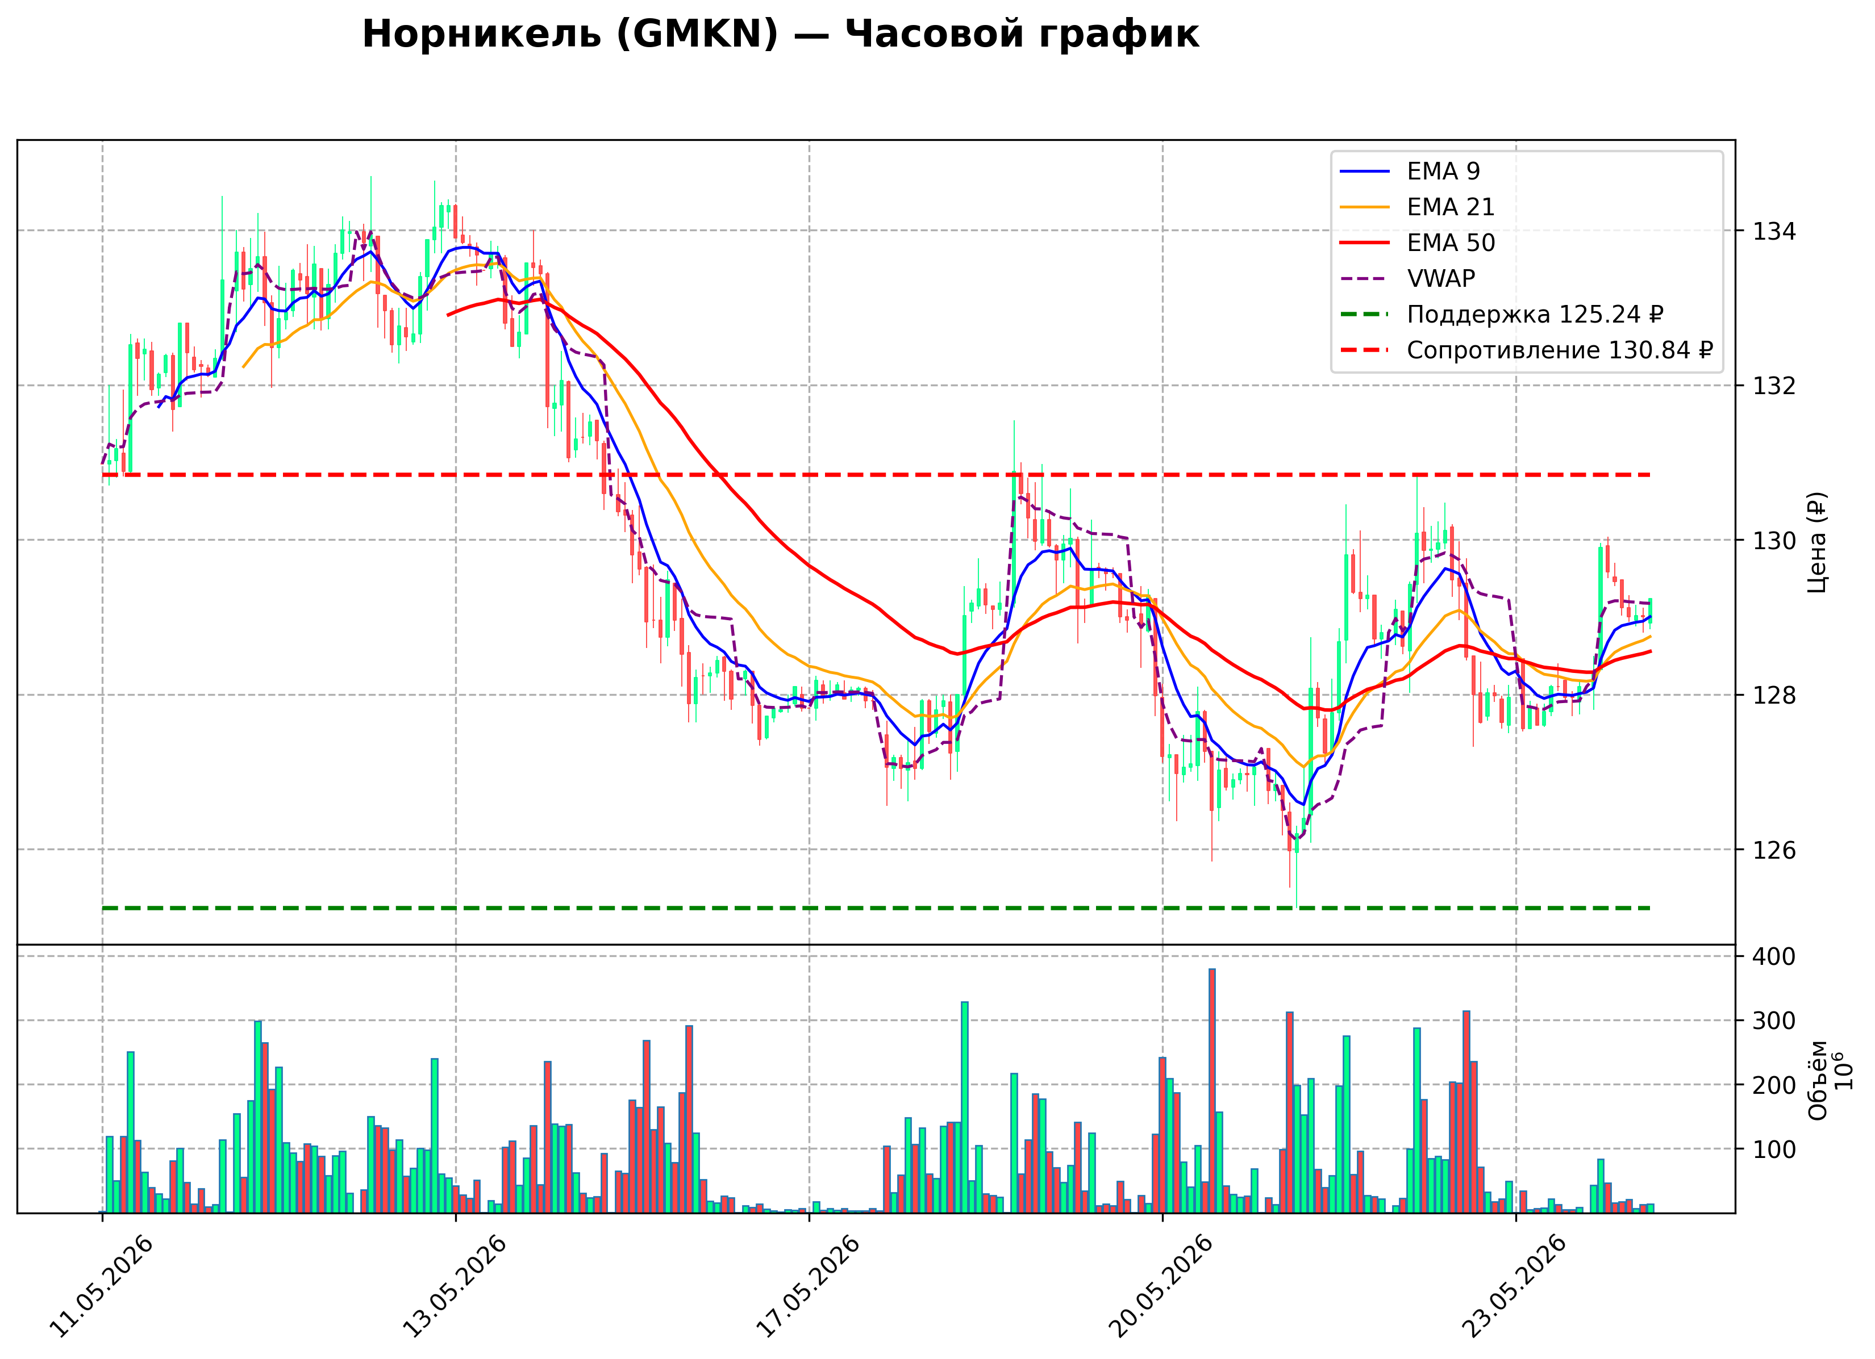Click the date label 17.05.2026
The image size is (1875, 1359).
tap(808, 1286)
